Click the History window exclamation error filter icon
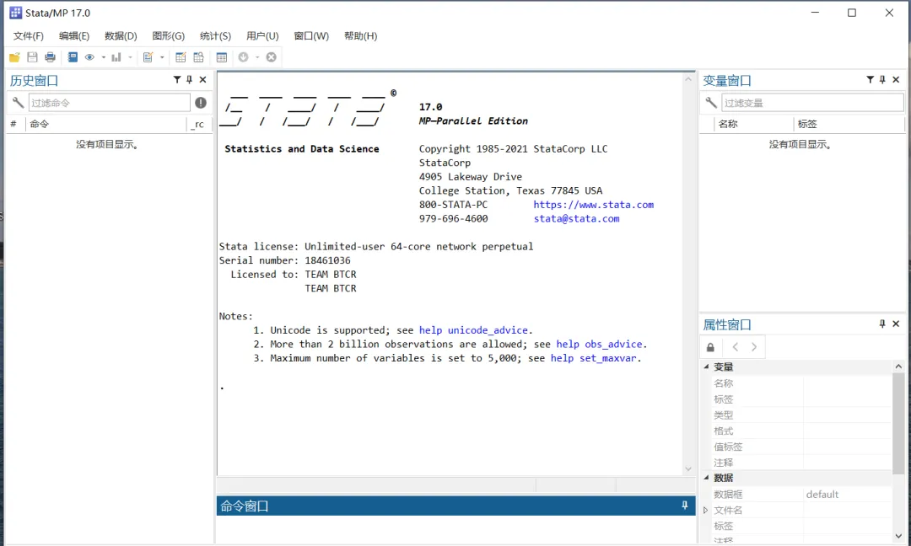 pos(201,103)
